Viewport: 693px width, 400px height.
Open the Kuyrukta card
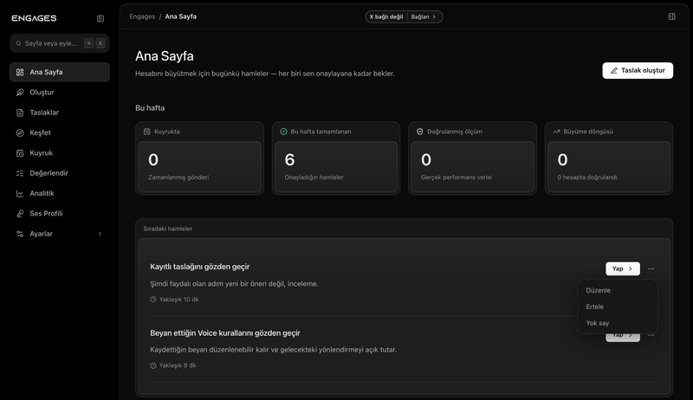[x=200, y=158]
